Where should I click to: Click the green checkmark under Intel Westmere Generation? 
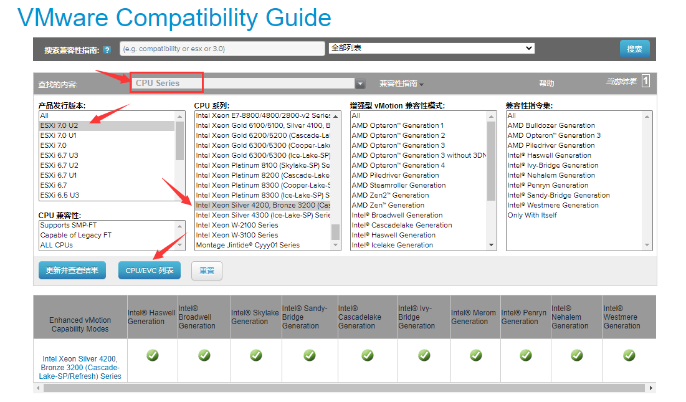629,355
